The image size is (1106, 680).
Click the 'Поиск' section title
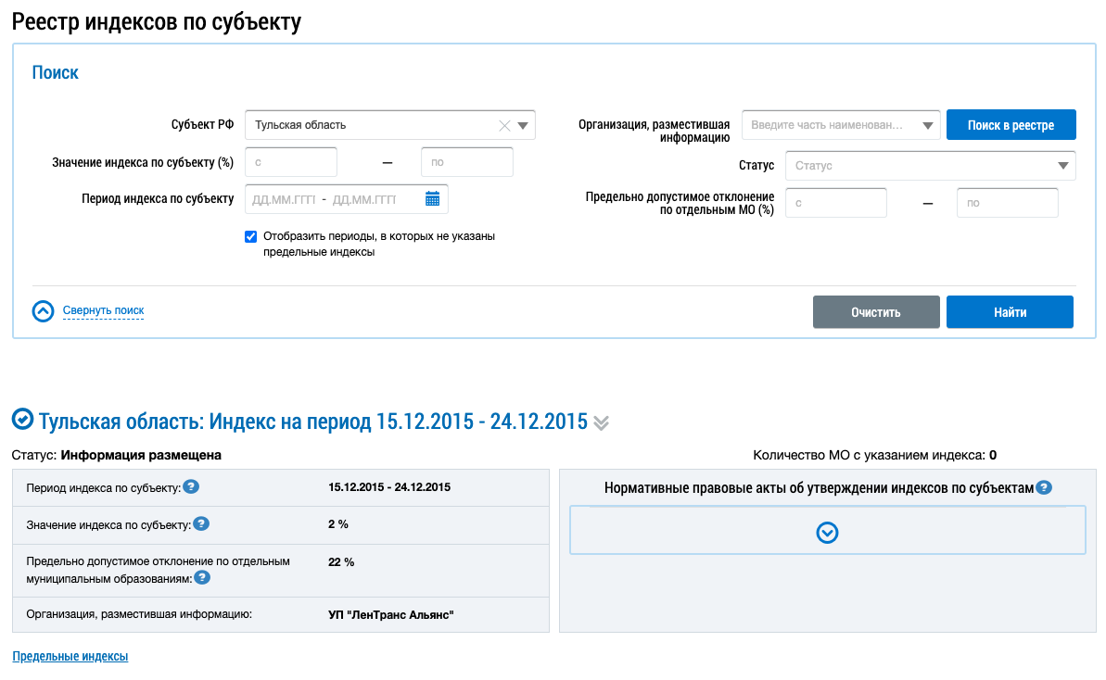55,72
